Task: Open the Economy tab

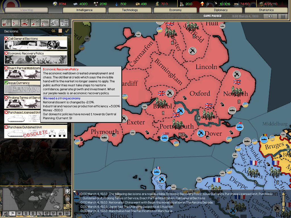Action: pos(175,10)
